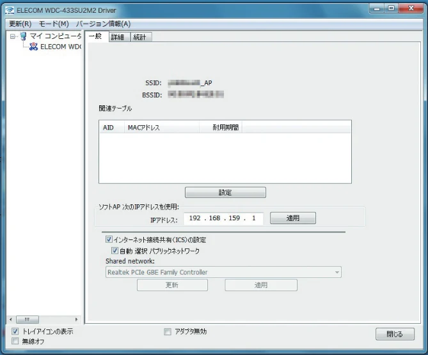The width and height of the screenshot is (428, 355).
Task: Select the ELECOM WDC tree entry
Action: point(61,47)
